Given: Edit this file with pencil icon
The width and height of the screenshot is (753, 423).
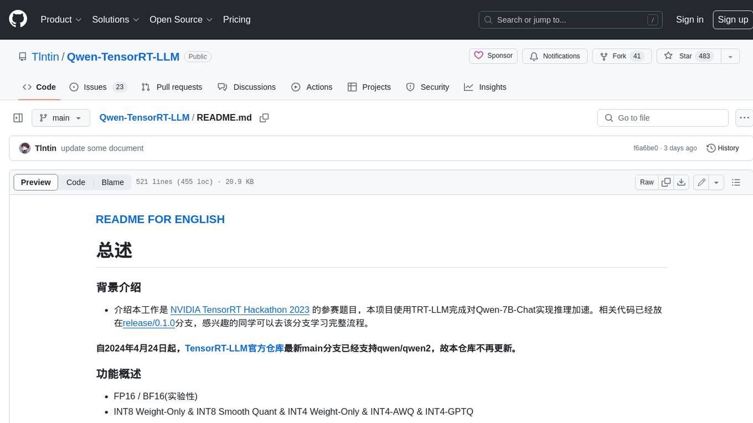Looking at the screenshot, I should pos(702,182).
